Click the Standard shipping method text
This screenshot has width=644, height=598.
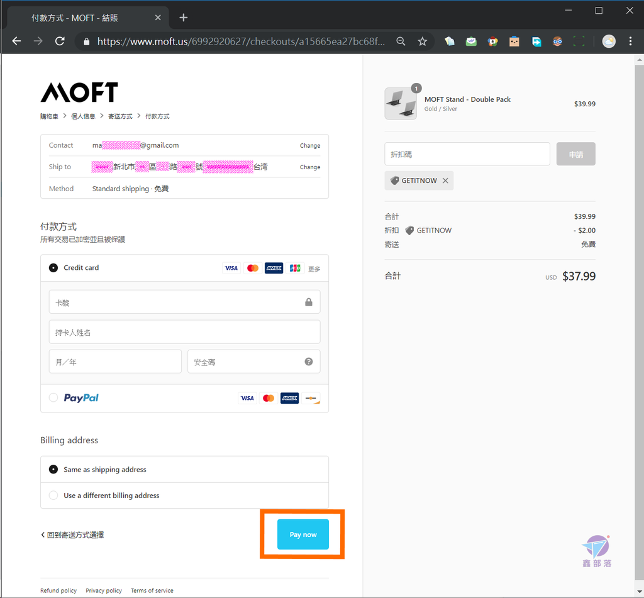(130, 189)
